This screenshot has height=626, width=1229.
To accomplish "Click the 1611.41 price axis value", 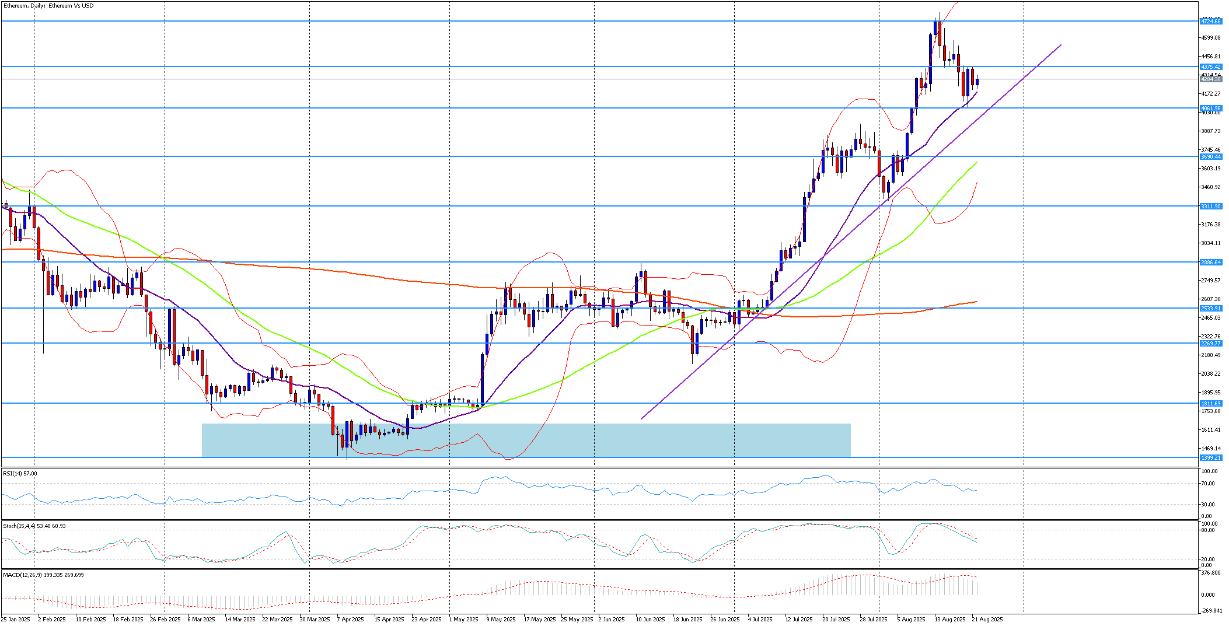I will [x=1211, y=430].
